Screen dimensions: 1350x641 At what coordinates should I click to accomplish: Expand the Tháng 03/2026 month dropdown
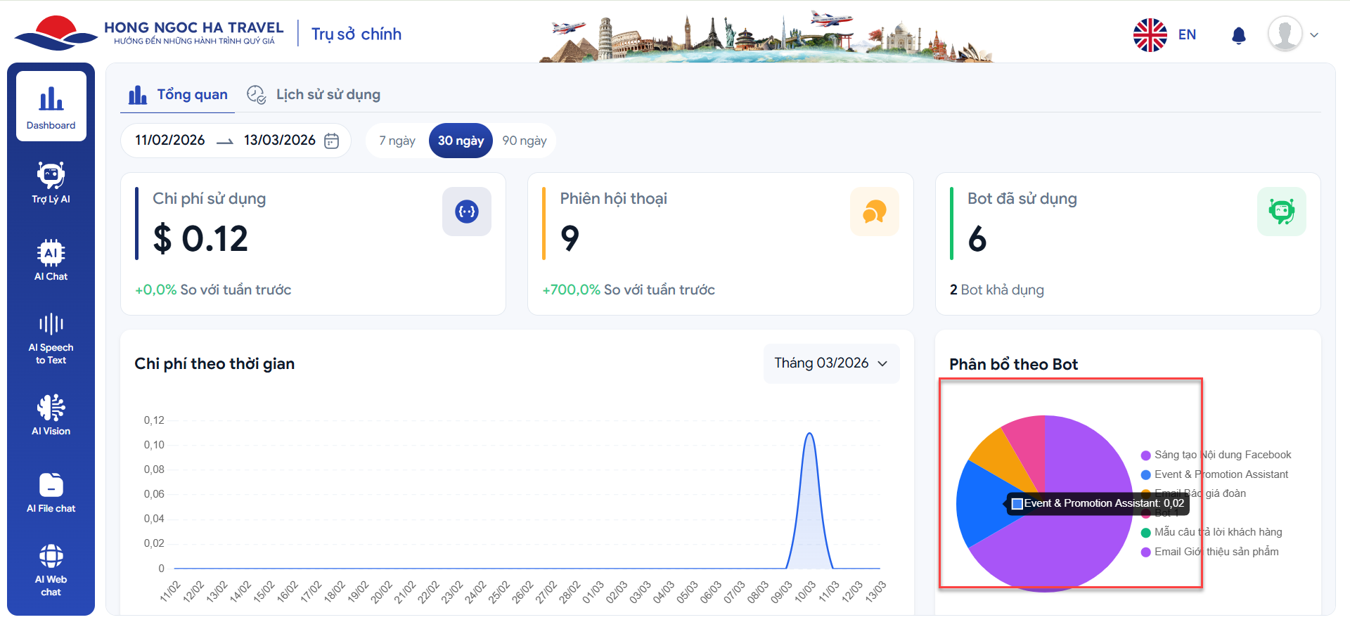(831, 363)
